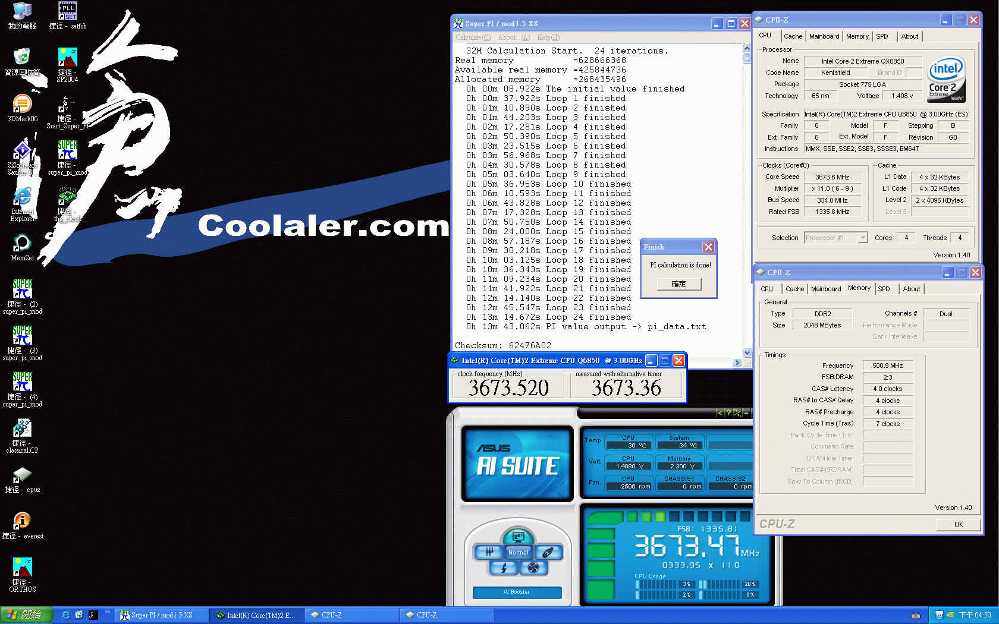The image size is (999, 624).
Task: Click the lightning bolt power icon in AI Suite
Action: click(504, 568)
